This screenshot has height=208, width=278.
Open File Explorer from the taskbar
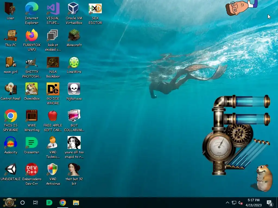[76, 203]
